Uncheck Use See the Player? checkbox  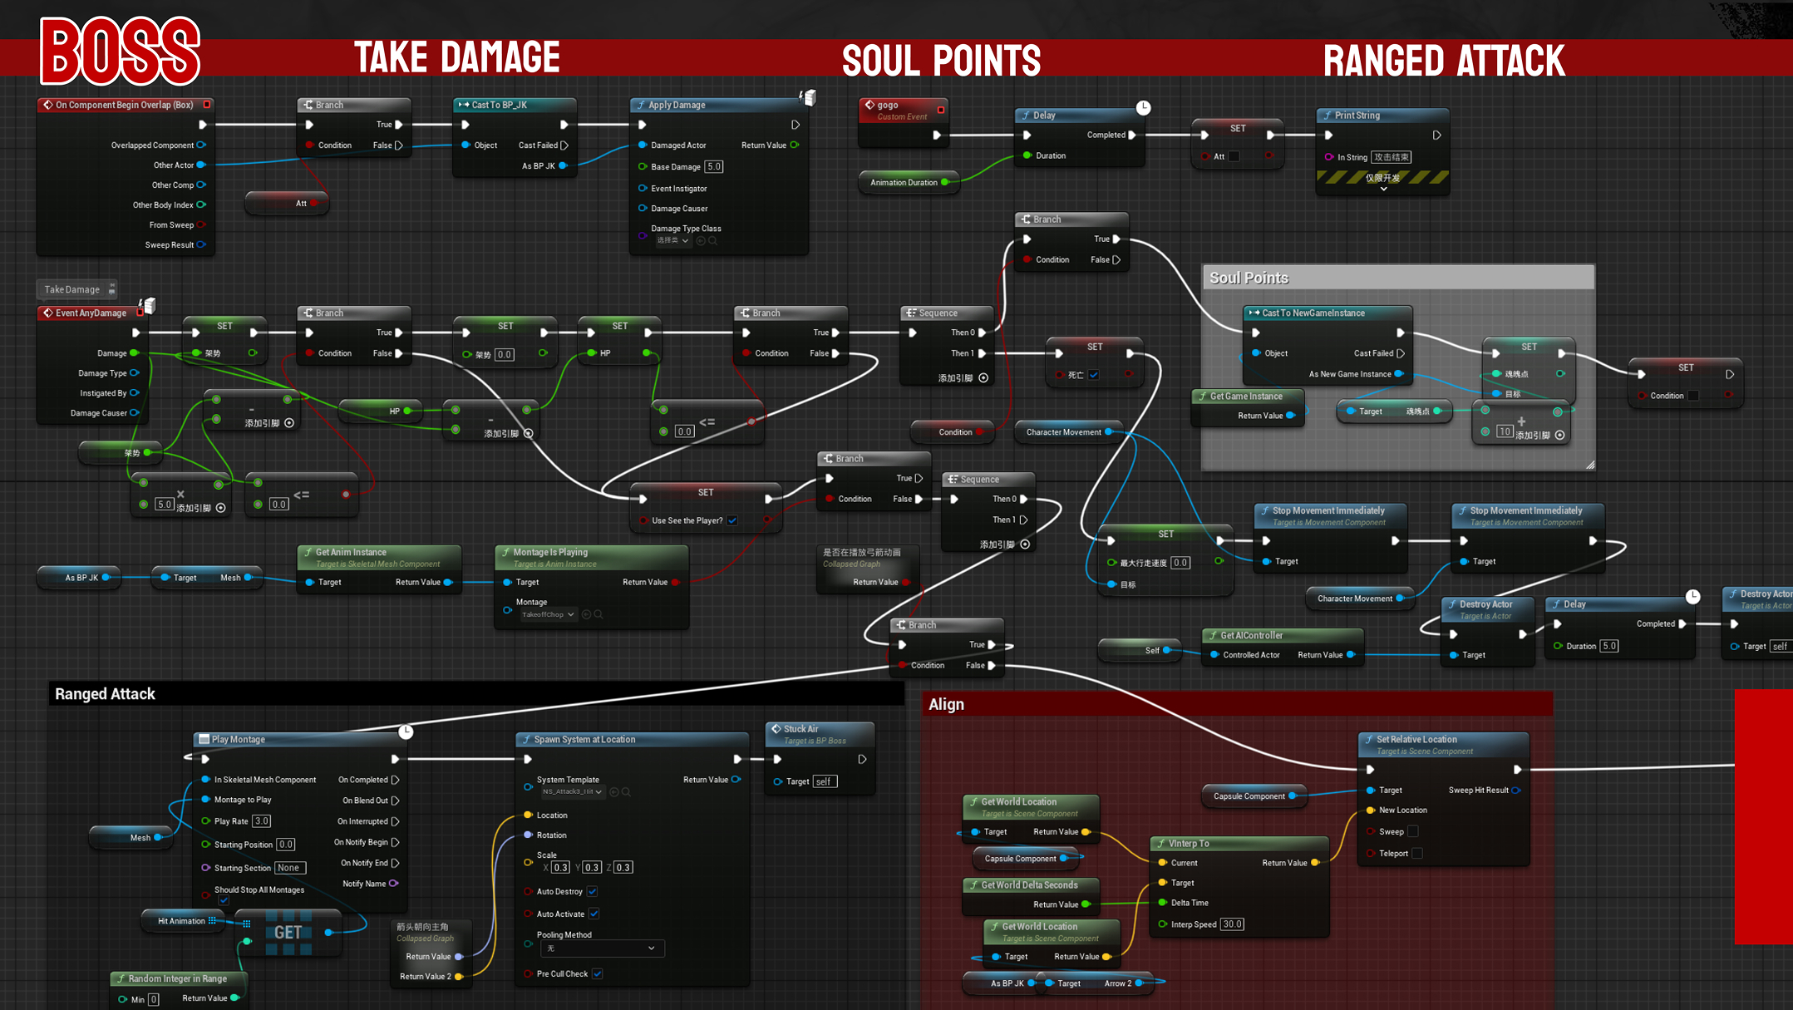pyautogui.click(x=732, y=521)
